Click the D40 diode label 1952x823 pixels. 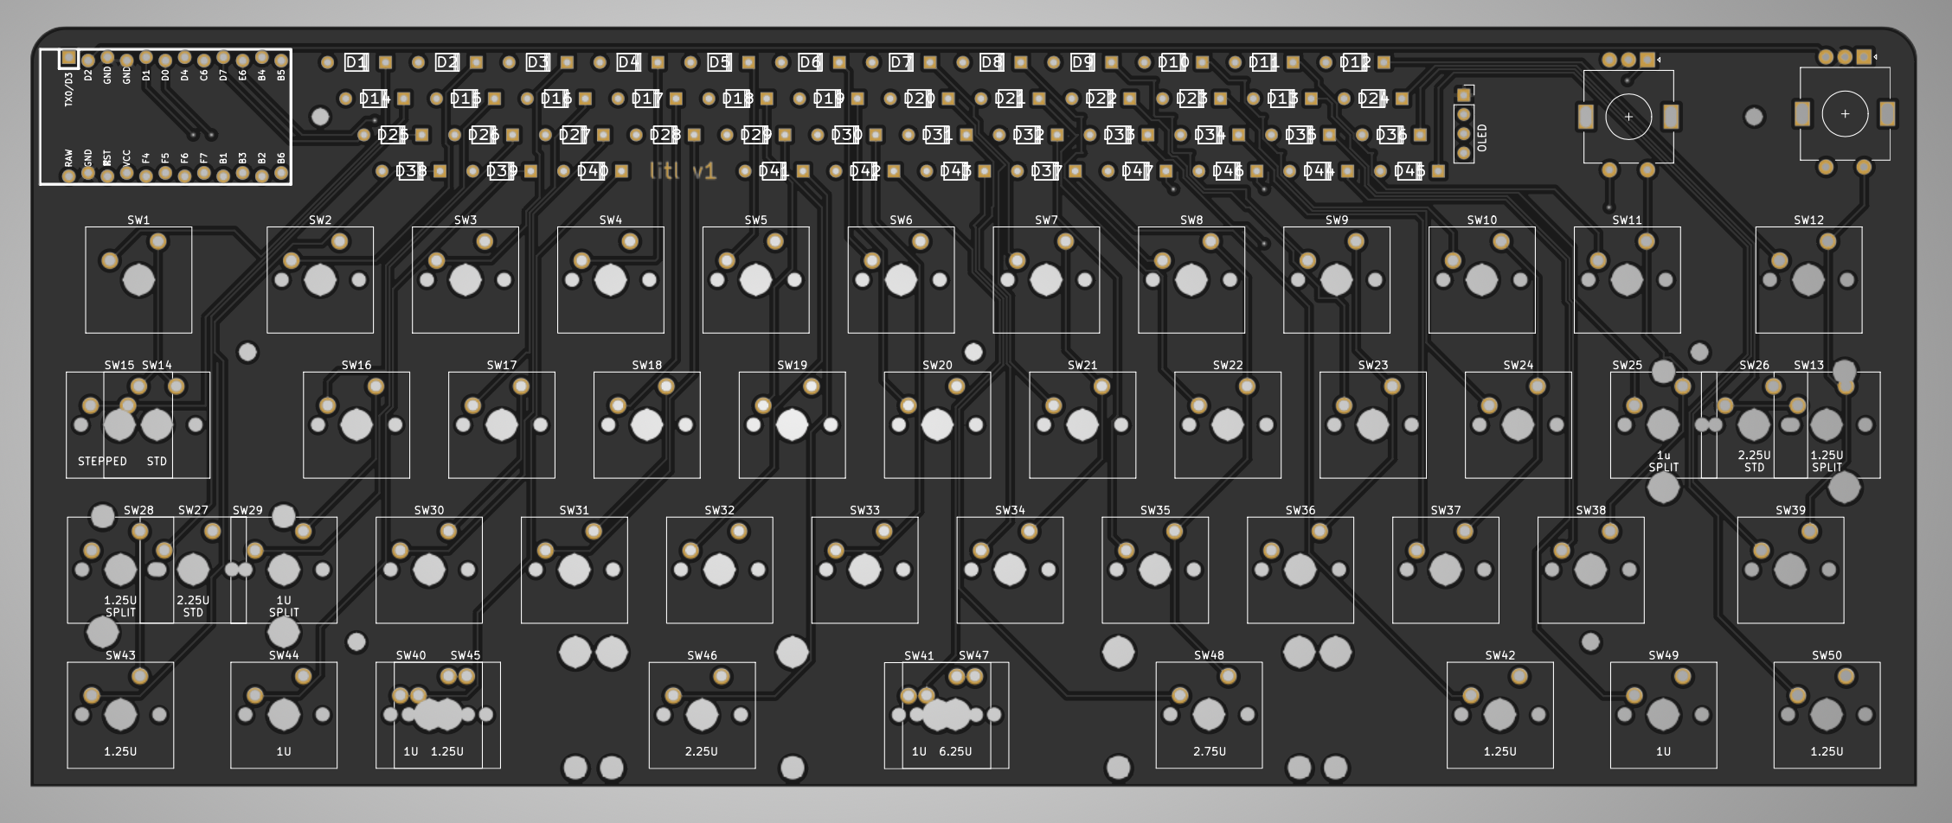click(592, 171)
